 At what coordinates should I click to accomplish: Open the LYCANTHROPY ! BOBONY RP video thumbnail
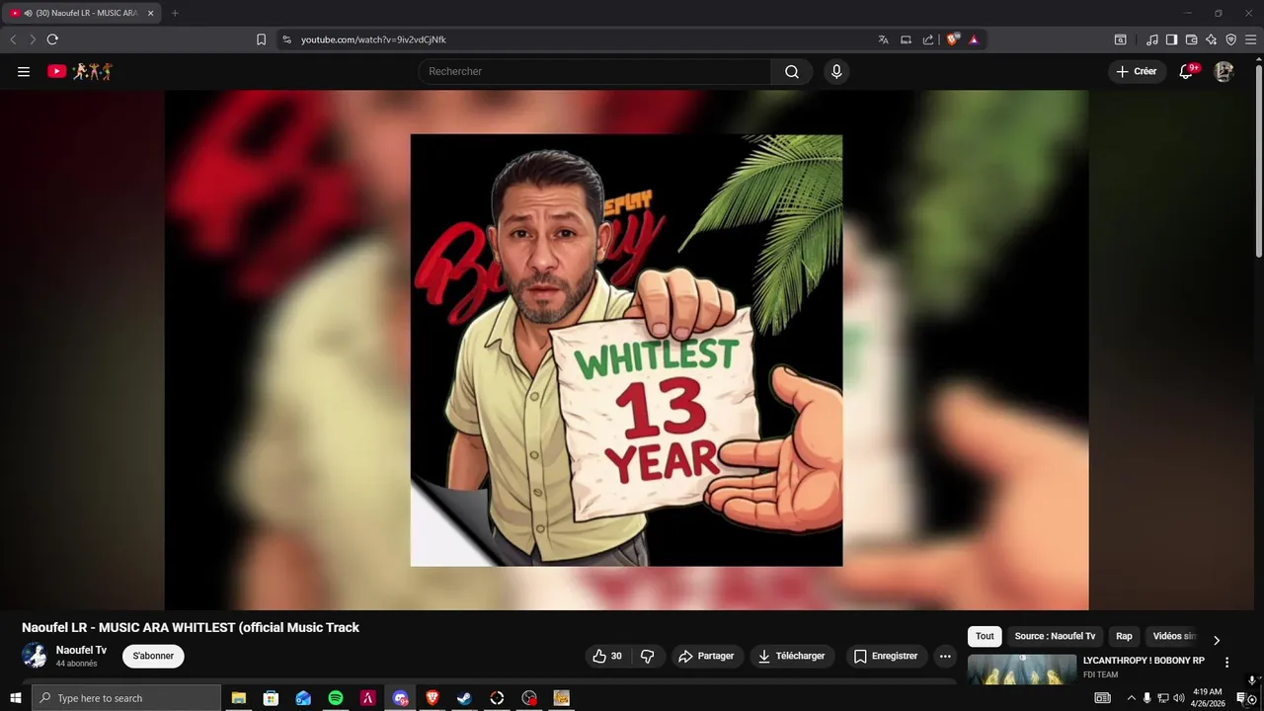(1022, 670)
